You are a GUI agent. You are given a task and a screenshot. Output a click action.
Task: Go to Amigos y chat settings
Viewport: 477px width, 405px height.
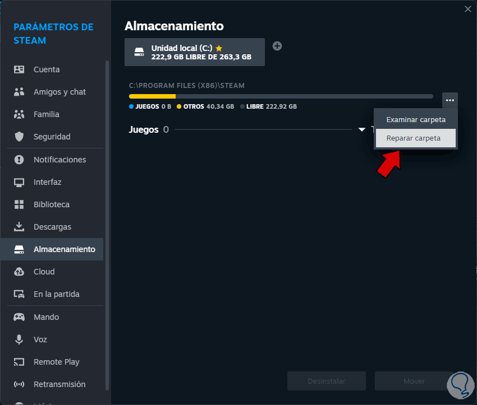[x=52, y=92]
